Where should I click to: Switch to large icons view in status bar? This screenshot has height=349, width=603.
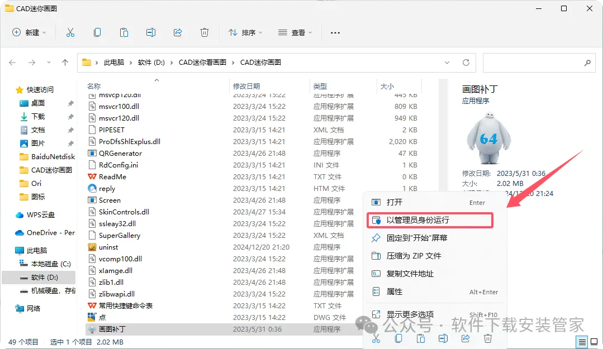click(593, 341)
